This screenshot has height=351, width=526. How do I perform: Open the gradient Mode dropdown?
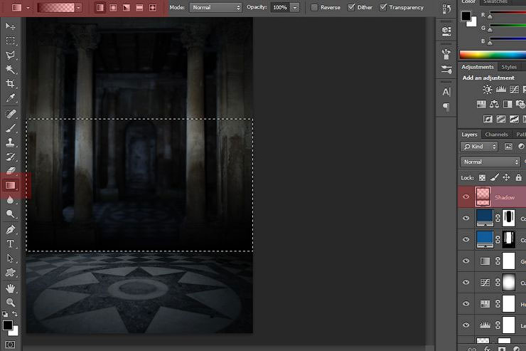pos(215,7)
